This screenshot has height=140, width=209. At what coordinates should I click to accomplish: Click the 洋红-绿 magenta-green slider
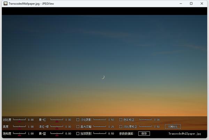[57, 126]
